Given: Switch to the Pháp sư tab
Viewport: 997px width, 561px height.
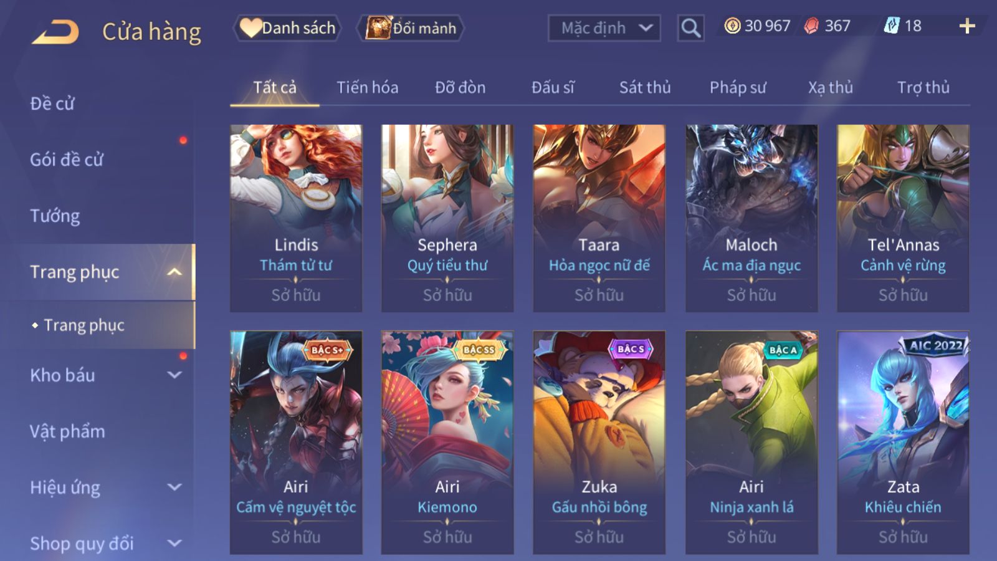Looking at the screenshot, I should pyautogui.click(x=738, y=87).
